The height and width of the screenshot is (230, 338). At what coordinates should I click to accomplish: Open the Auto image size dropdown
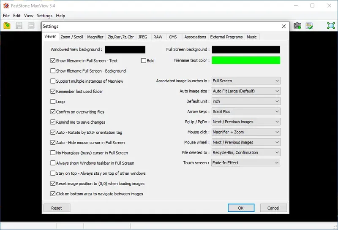click(246, 91)
